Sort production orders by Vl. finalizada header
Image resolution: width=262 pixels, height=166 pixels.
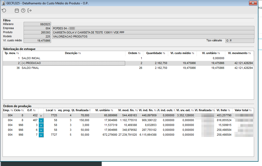pyautogui.click(x=205, y=110)
